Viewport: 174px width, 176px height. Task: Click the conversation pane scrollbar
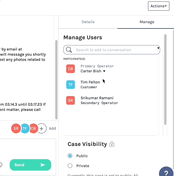point(56,79)
